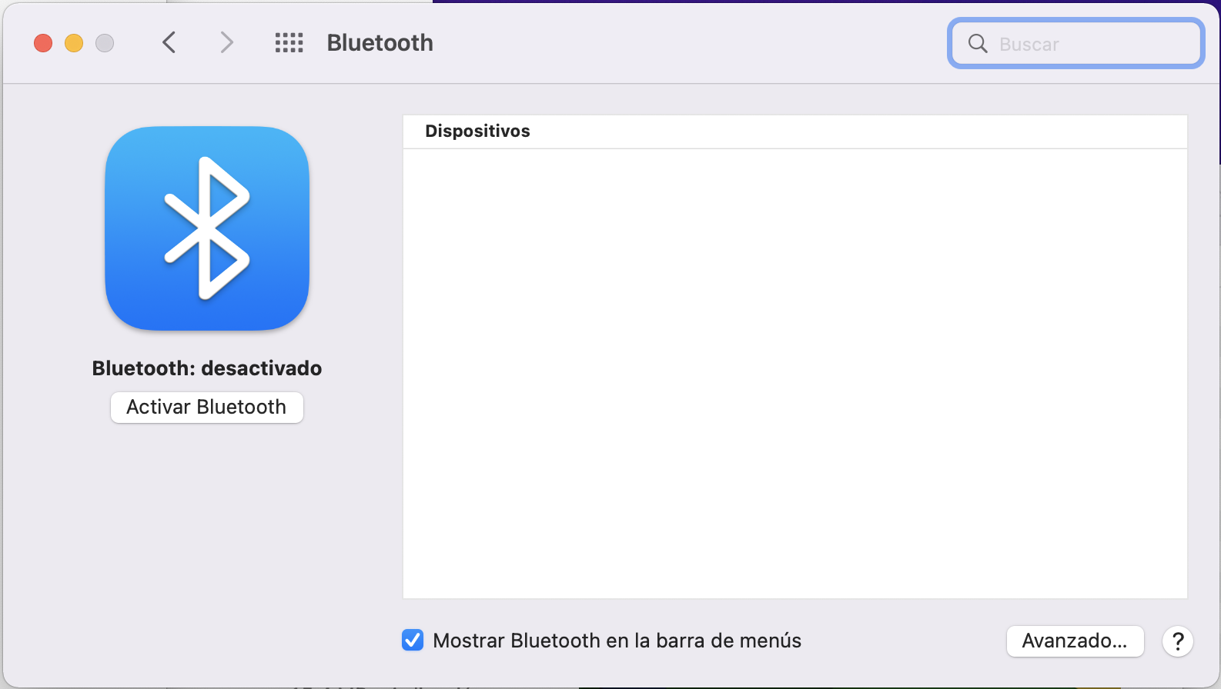Screen dimensions: 1221x689
Task: Uncheck Mostrar Bluetooth en la barra de menús
Action: tap(413, 640)
